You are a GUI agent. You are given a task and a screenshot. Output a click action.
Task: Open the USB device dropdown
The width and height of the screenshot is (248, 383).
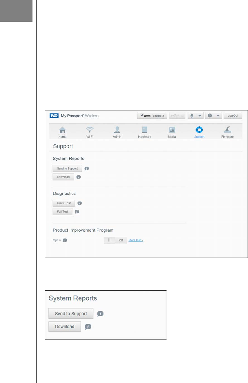pyautogui.click(x=178, y=115)
